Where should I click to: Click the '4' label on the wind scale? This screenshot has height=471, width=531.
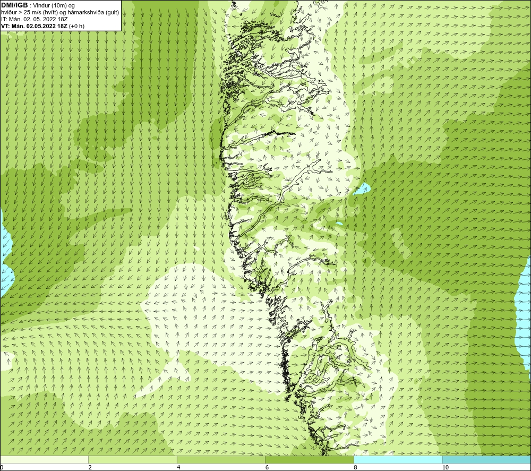click(x=178, y=468)
